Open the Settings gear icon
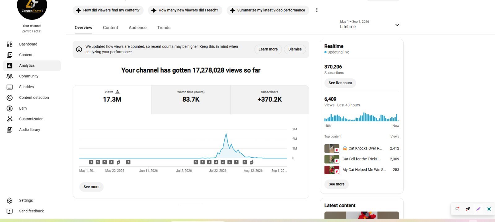This screenshot has height=222, width=495. click(x=10, y=201)
